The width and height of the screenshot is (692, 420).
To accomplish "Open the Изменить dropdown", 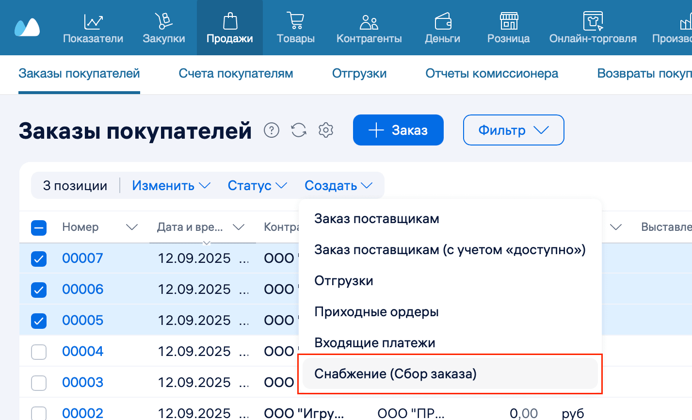I will click(171, 185).
